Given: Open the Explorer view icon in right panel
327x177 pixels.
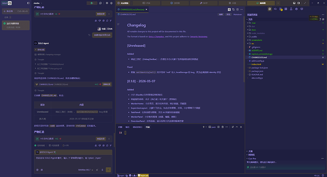Looking at the screenshot, I should [x=270, y=9].
